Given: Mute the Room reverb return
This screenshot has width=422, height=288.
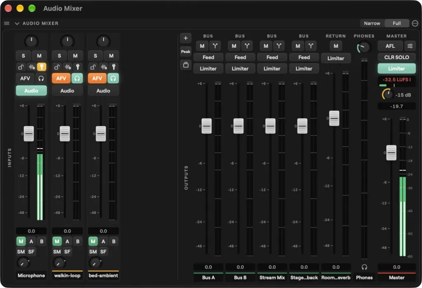Looking at the screenshot, I should pos(336,46).
